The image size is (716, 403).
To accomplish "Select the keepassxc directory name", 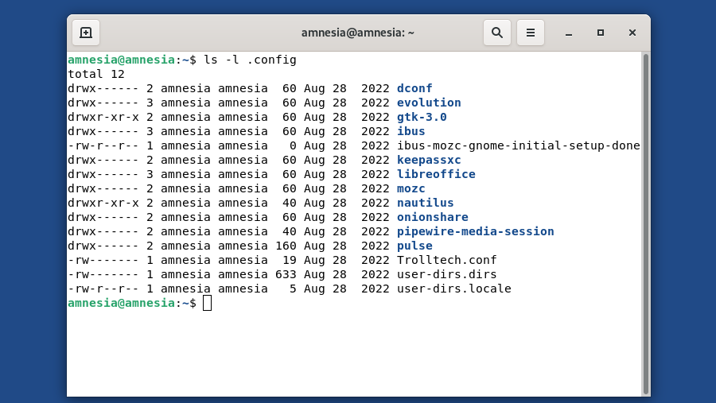I will [429, 160].
